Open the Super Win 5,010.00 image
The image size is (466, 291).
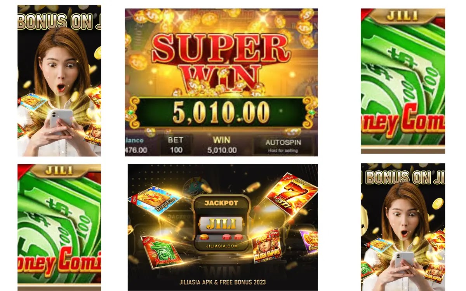click(221, 82)
